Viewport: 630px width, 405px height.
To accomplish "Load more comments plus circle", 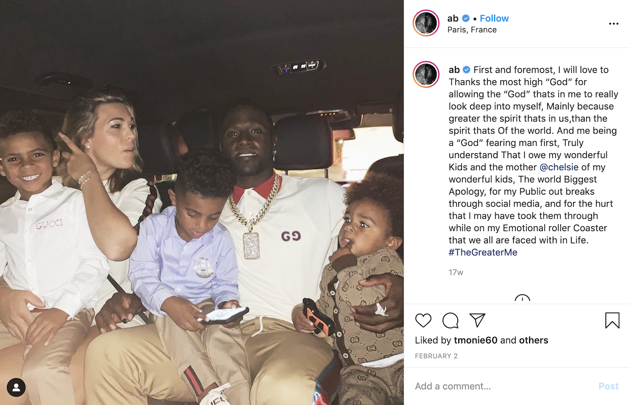I will (522, 299).
